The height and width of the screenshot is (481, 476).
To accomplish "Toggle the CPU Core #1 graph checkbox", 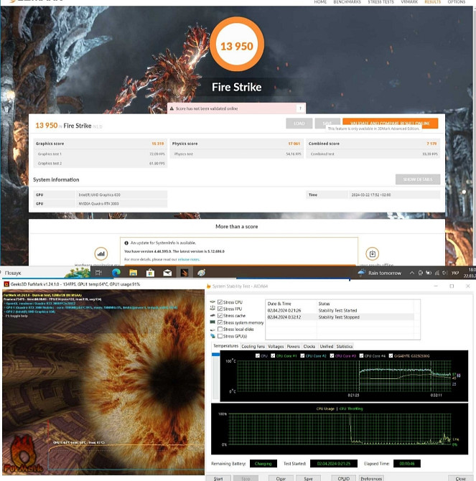I will 271,355.
